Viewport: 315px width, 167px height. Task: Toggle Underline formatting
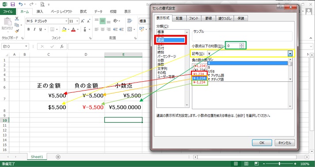coord(40,29)
